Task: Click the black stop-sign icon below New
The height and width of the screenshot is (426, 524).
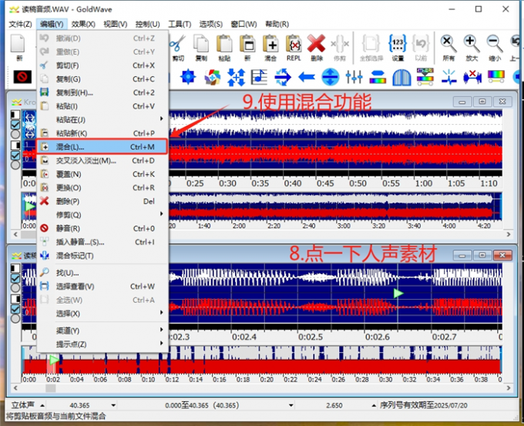Action: tap(22, 77)
